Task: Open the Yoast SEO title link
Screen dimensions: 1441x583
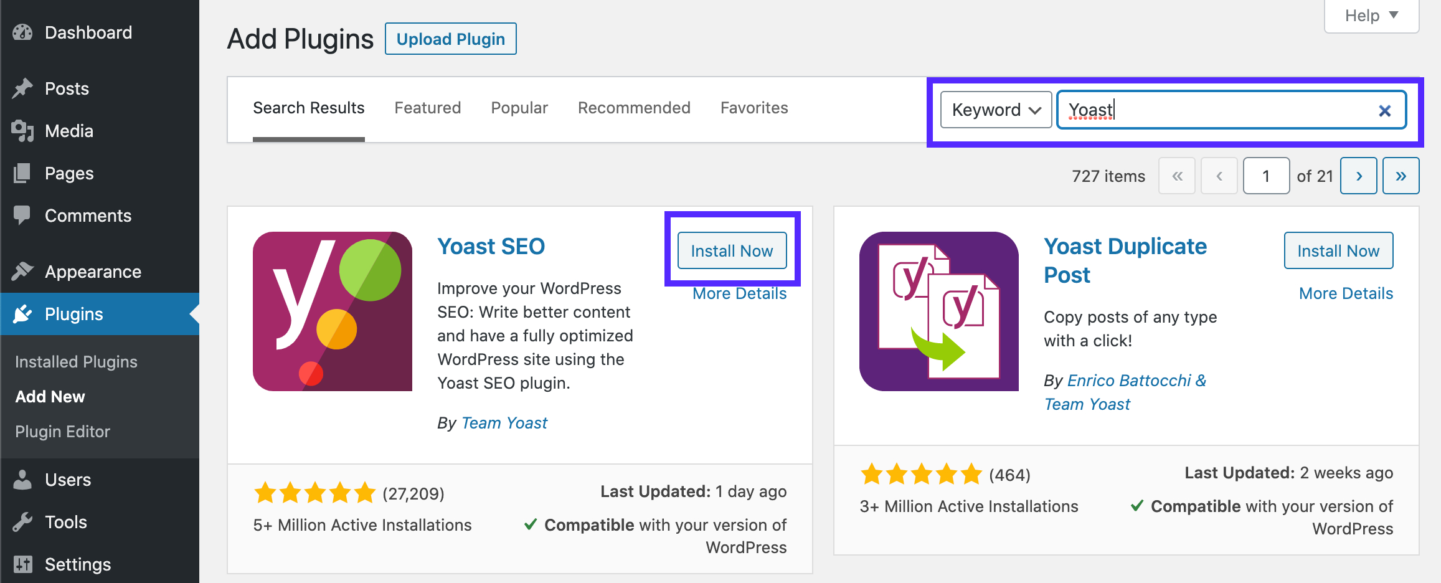Action: 491,247
